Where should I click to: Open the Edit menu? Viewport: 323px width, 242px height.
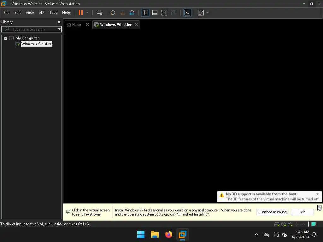tap(18, 13)
